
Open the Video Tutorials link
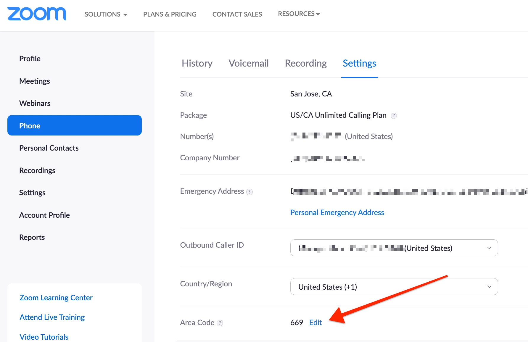click(x=44, y=337)
